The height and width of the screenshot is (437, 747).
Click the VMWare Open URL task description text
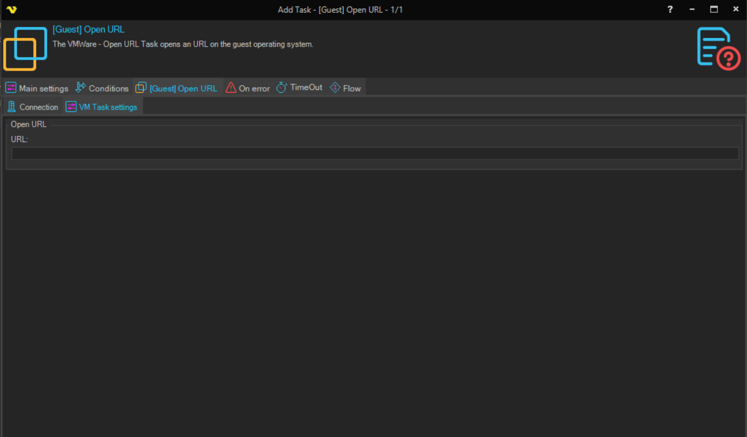pyautogui.click(x=183, y=44)
